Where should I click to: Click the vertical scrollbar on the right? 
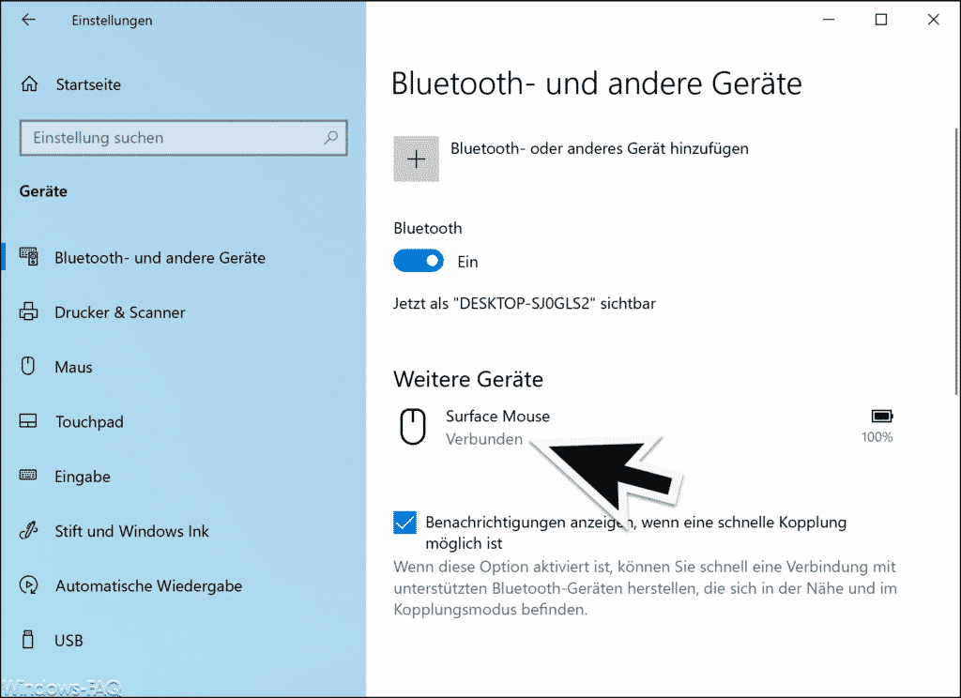coord(956,262)
